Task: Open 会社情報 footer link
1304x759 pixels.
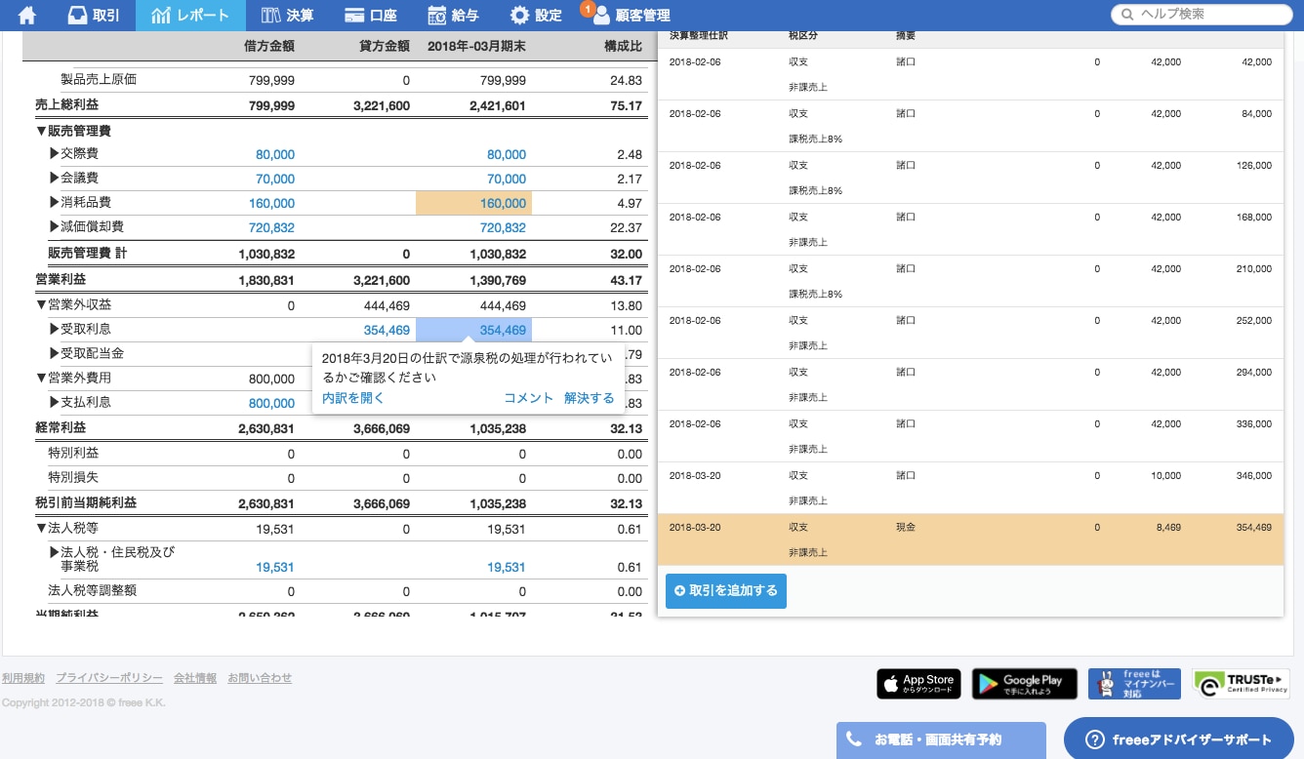Action: click(195, 678)
